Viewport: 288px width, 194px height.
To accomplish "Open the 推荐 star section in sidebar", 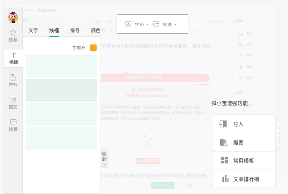I will click(13, 36).
